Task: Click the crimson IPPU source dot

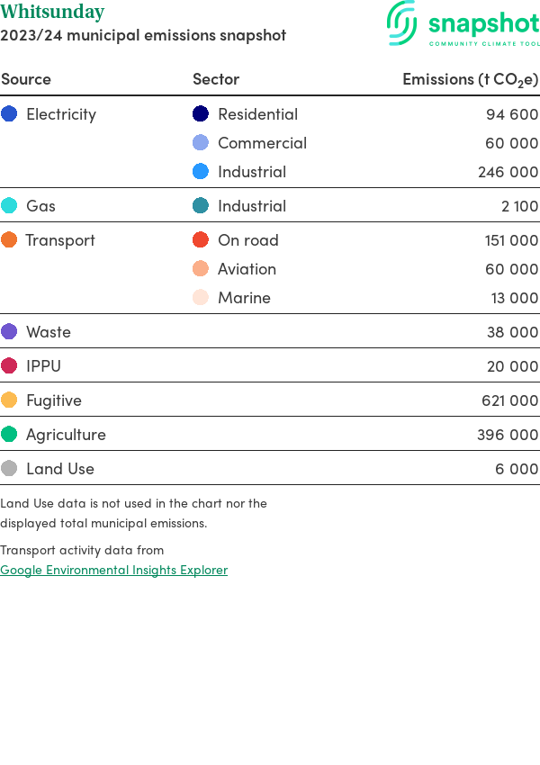Action: click(x=9, y=366)
